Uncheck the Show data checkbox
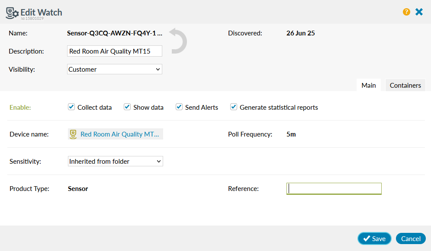This screenshot has height=251, width=431. tap(127, 107)
